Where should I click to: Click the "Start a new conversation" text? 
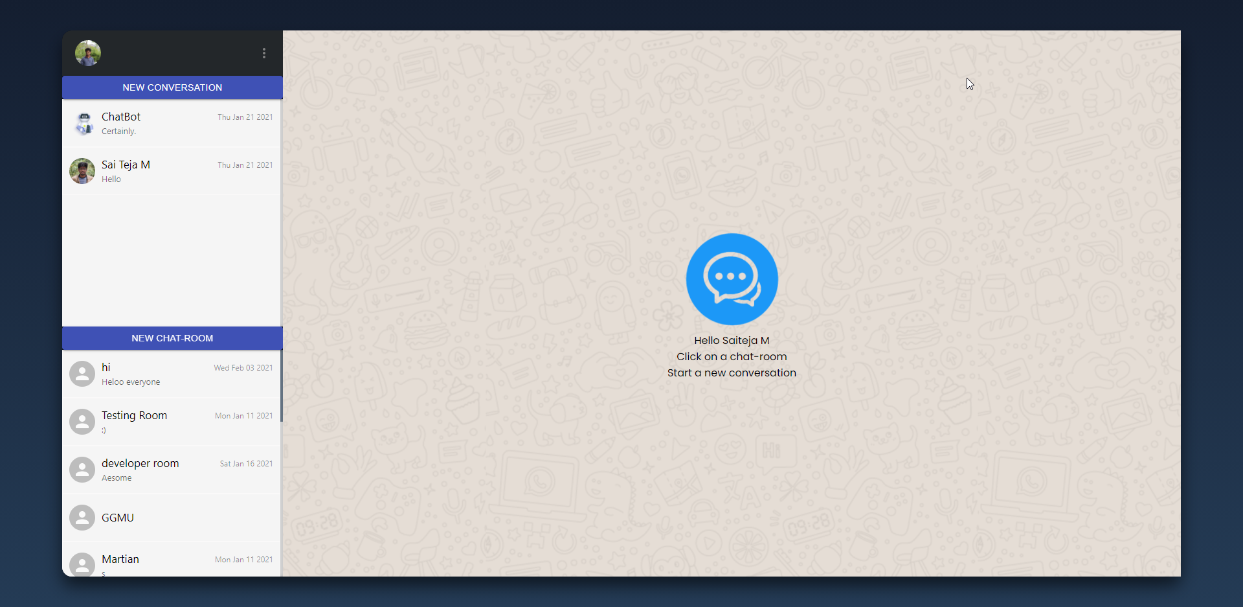pos(732,373)
